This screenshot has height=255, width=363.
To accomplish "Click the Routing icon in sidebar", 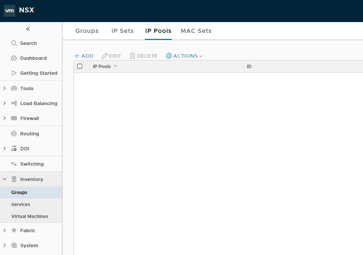I will click(x=14, y=134).
